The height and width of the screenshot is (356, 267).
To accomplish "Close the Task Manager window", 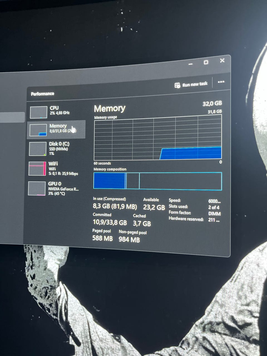I will point(222,60).
